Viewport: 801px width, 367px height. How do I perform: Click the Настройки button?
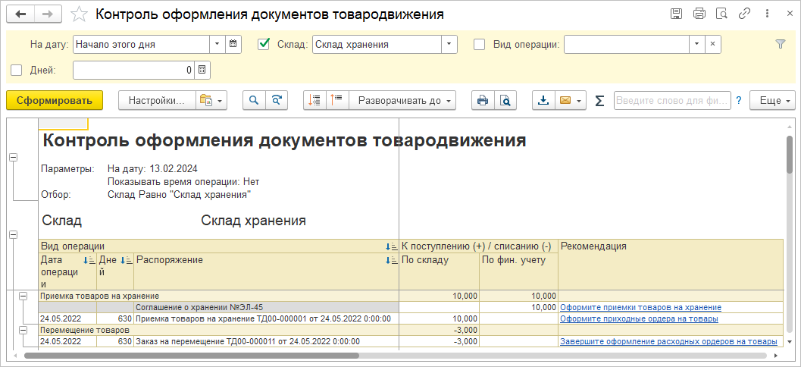[156, 100]
